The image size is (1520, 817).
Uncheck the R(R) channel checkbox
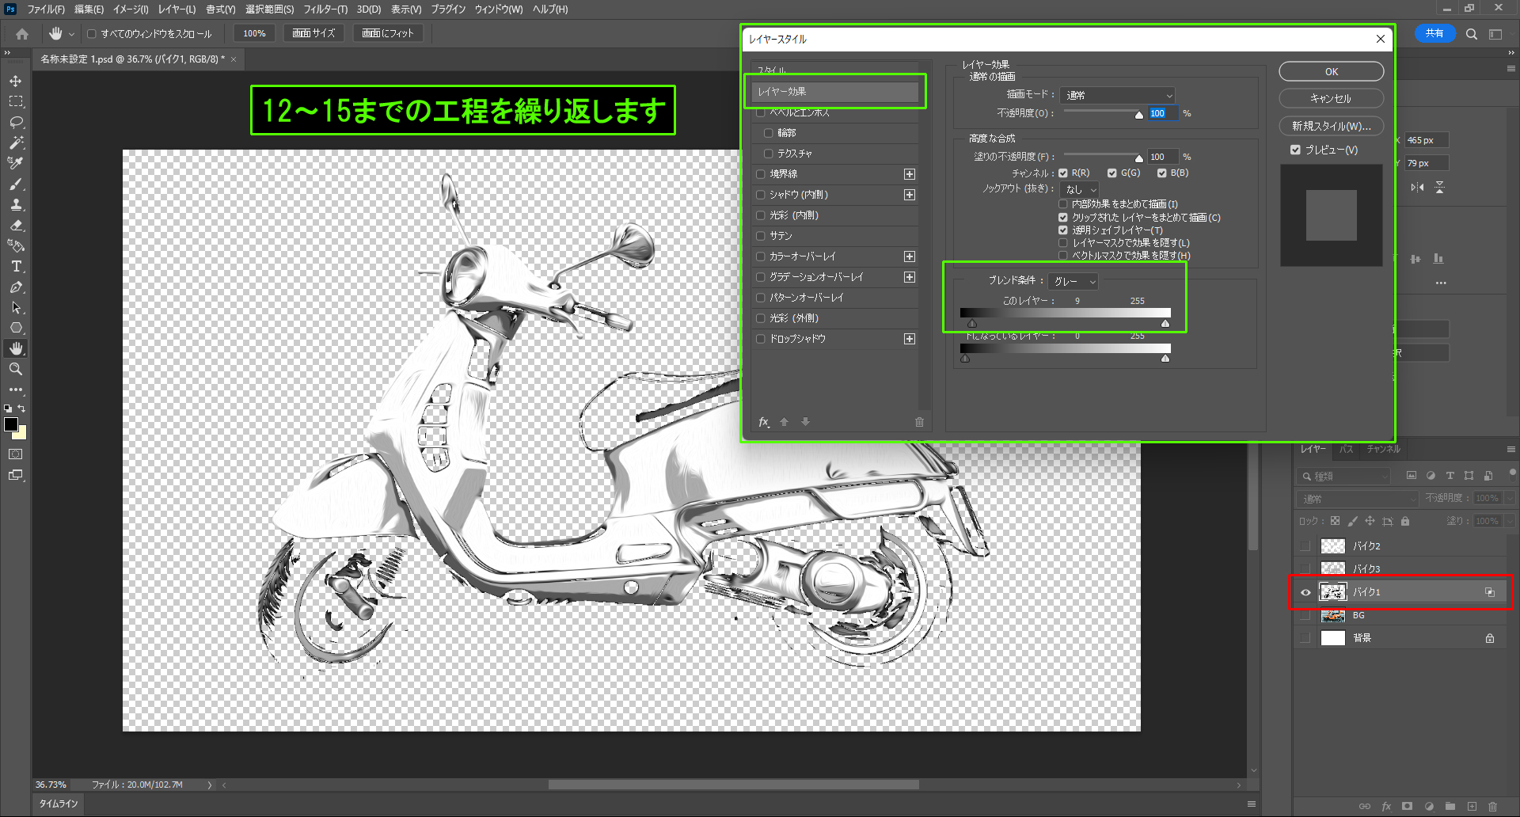point(1063,173)
